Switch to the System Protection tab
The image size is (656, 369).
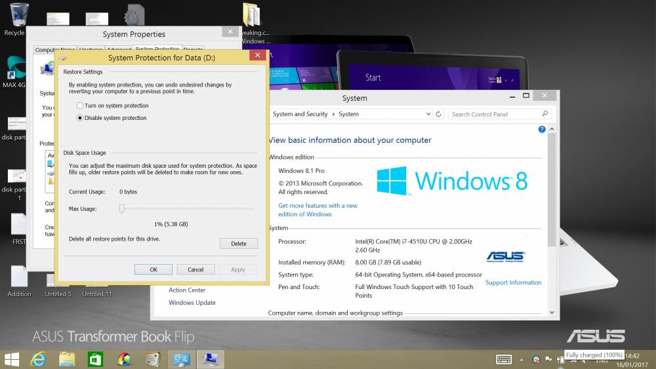click(157, 48)
